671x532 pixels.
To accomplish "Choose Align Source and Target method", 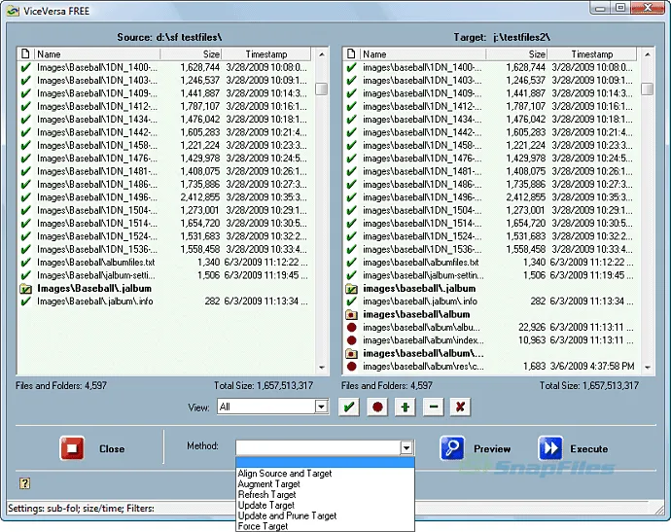I will (285, 474).
